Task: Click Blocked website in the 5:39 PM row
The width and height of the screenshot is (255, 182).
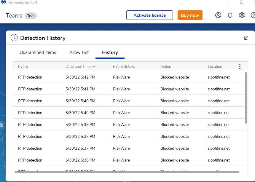Action: pyautogui.click(x=175, y=124)
